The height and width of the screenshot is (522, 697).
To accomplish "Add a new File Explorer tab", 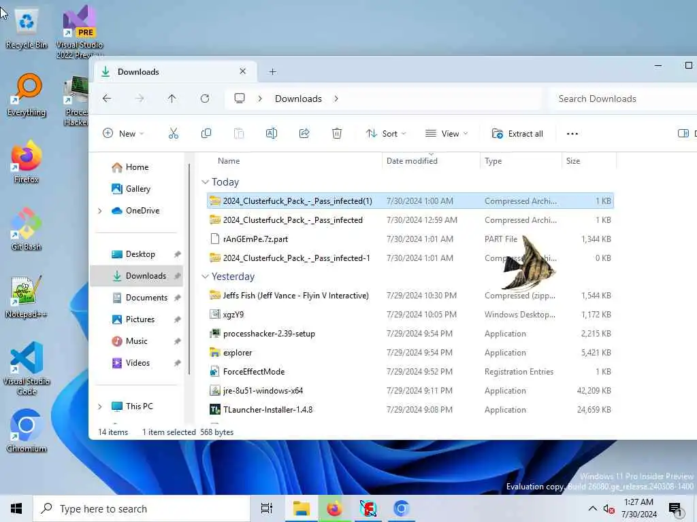I will click(x=273, y=72).
